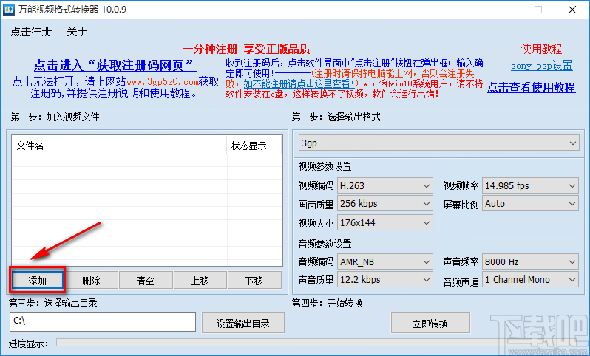Click the 添加 button to add video
The height and width of the screenshot is (356, 590).
pos(38,281)
